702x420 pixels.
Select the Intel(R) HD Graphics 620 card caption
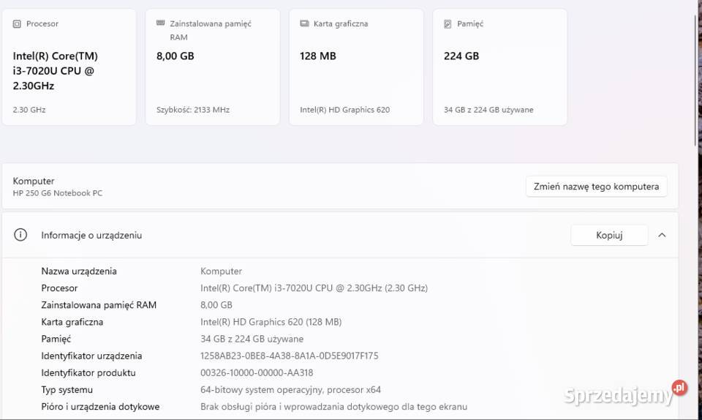point(344,110)
